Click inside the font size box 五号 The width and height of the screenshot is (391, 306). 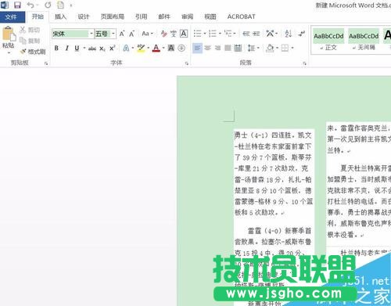pyautogui.click(x=103, y=34)
